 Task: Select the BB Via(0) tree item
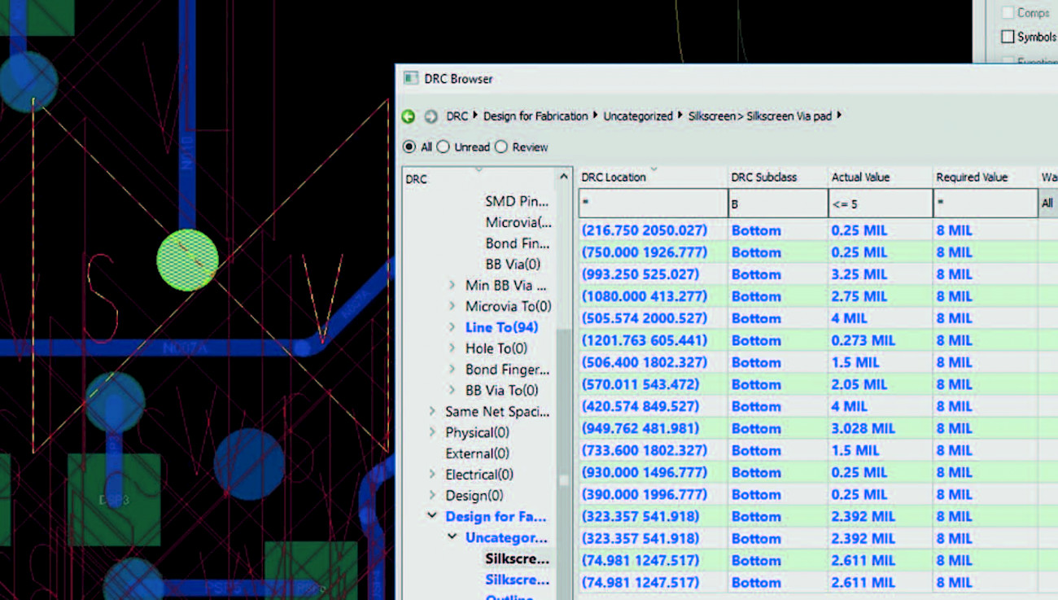point(513,264)
